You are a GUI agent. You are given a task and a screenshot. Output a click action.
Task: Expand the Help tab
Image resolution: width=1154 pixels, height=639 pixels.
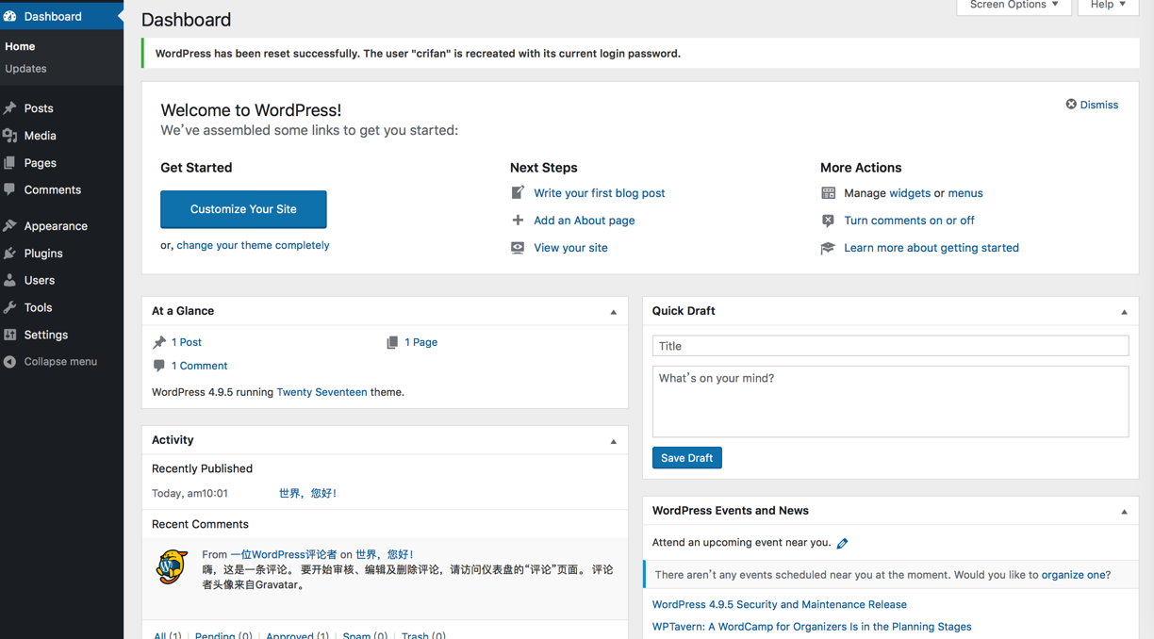coord(1108,6)
